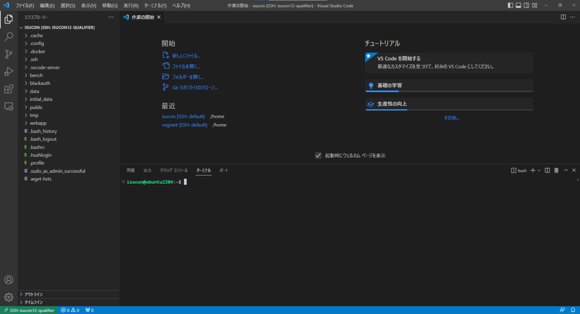The height and width of the screenshot is (314, 580).
Task: Switch to the 出力 panel tab
Action: pos(147,170)
